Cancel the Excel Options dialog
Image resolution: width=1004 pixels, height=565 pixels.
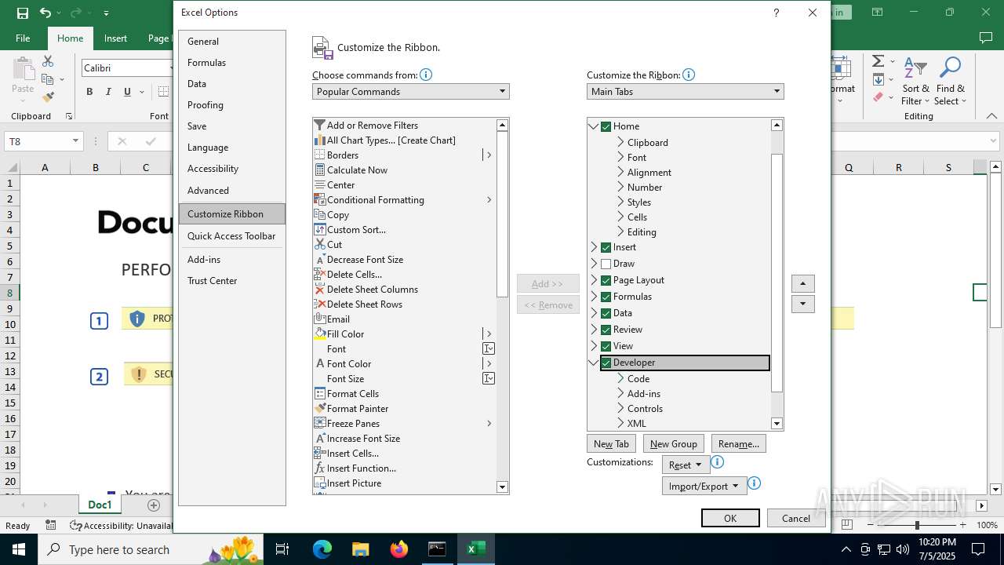coord(795,518)
